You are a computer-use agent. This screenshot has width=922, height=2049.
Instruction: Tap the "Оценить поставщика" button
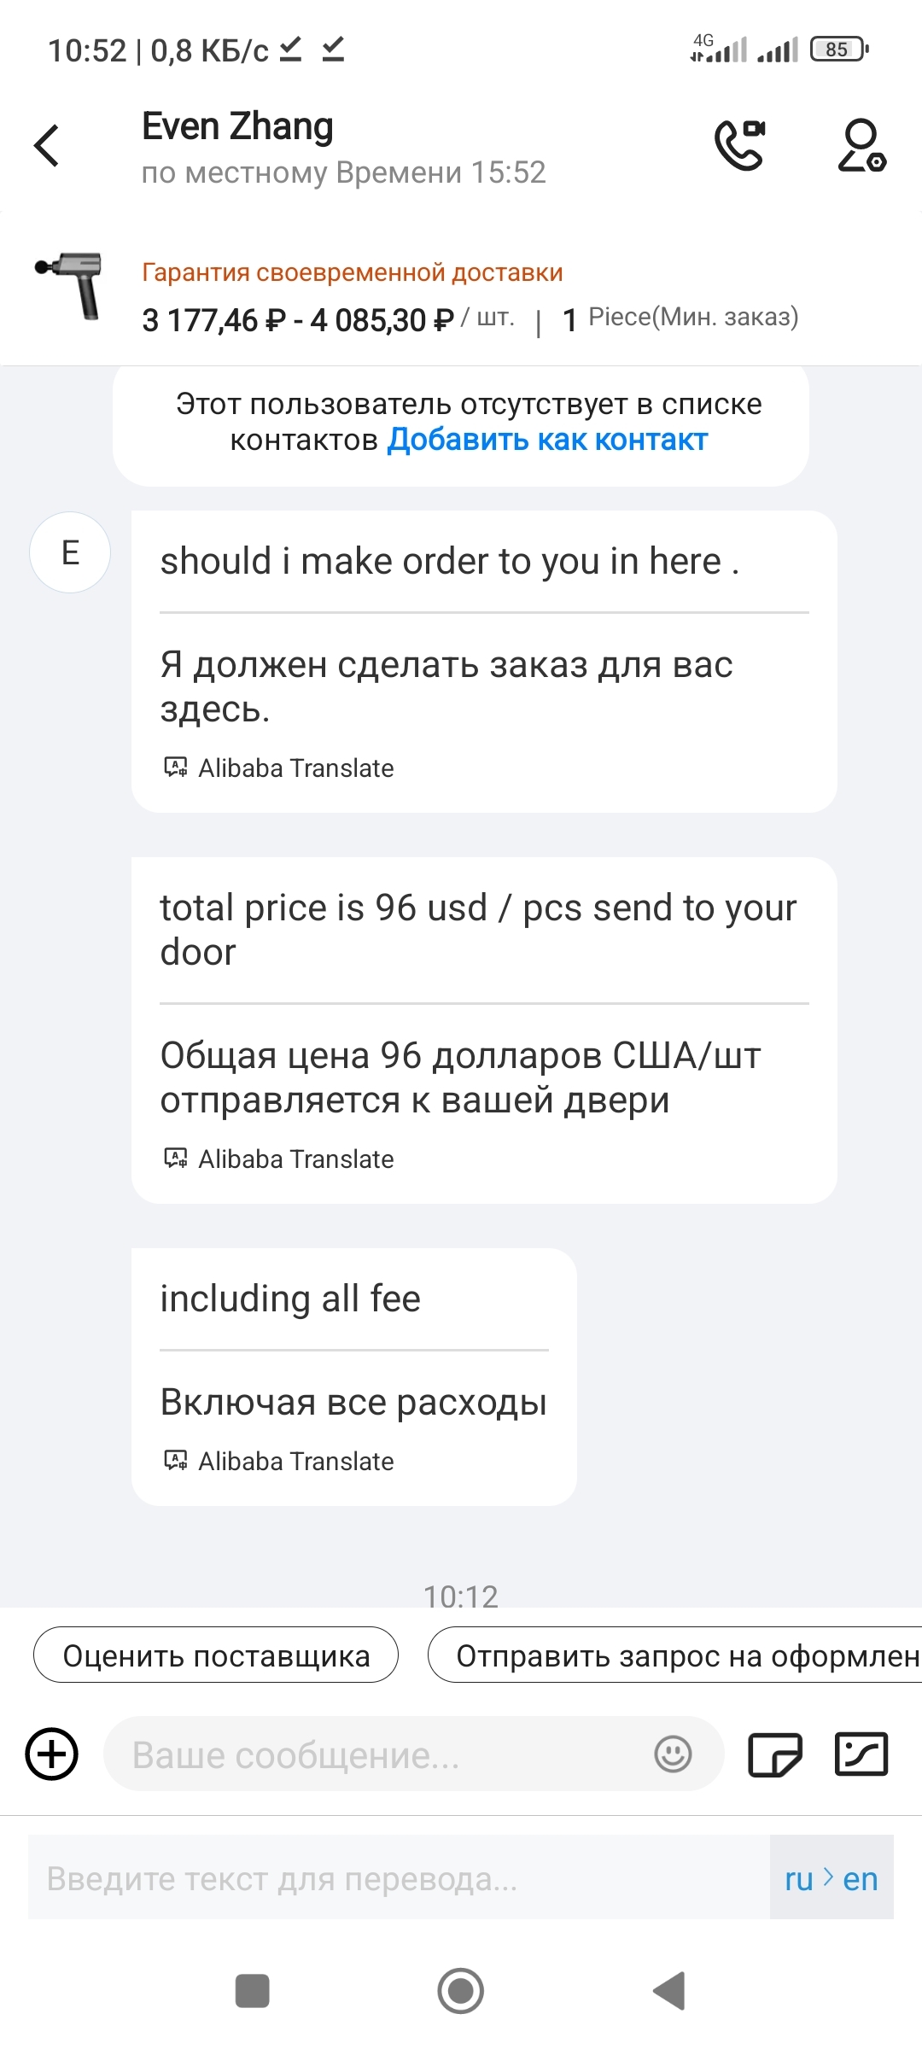click(216, 1655)
